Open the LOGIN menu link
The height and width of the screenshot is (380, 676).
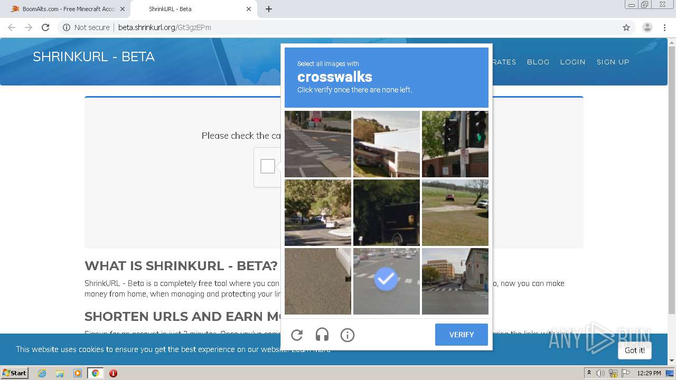point(572,62)
